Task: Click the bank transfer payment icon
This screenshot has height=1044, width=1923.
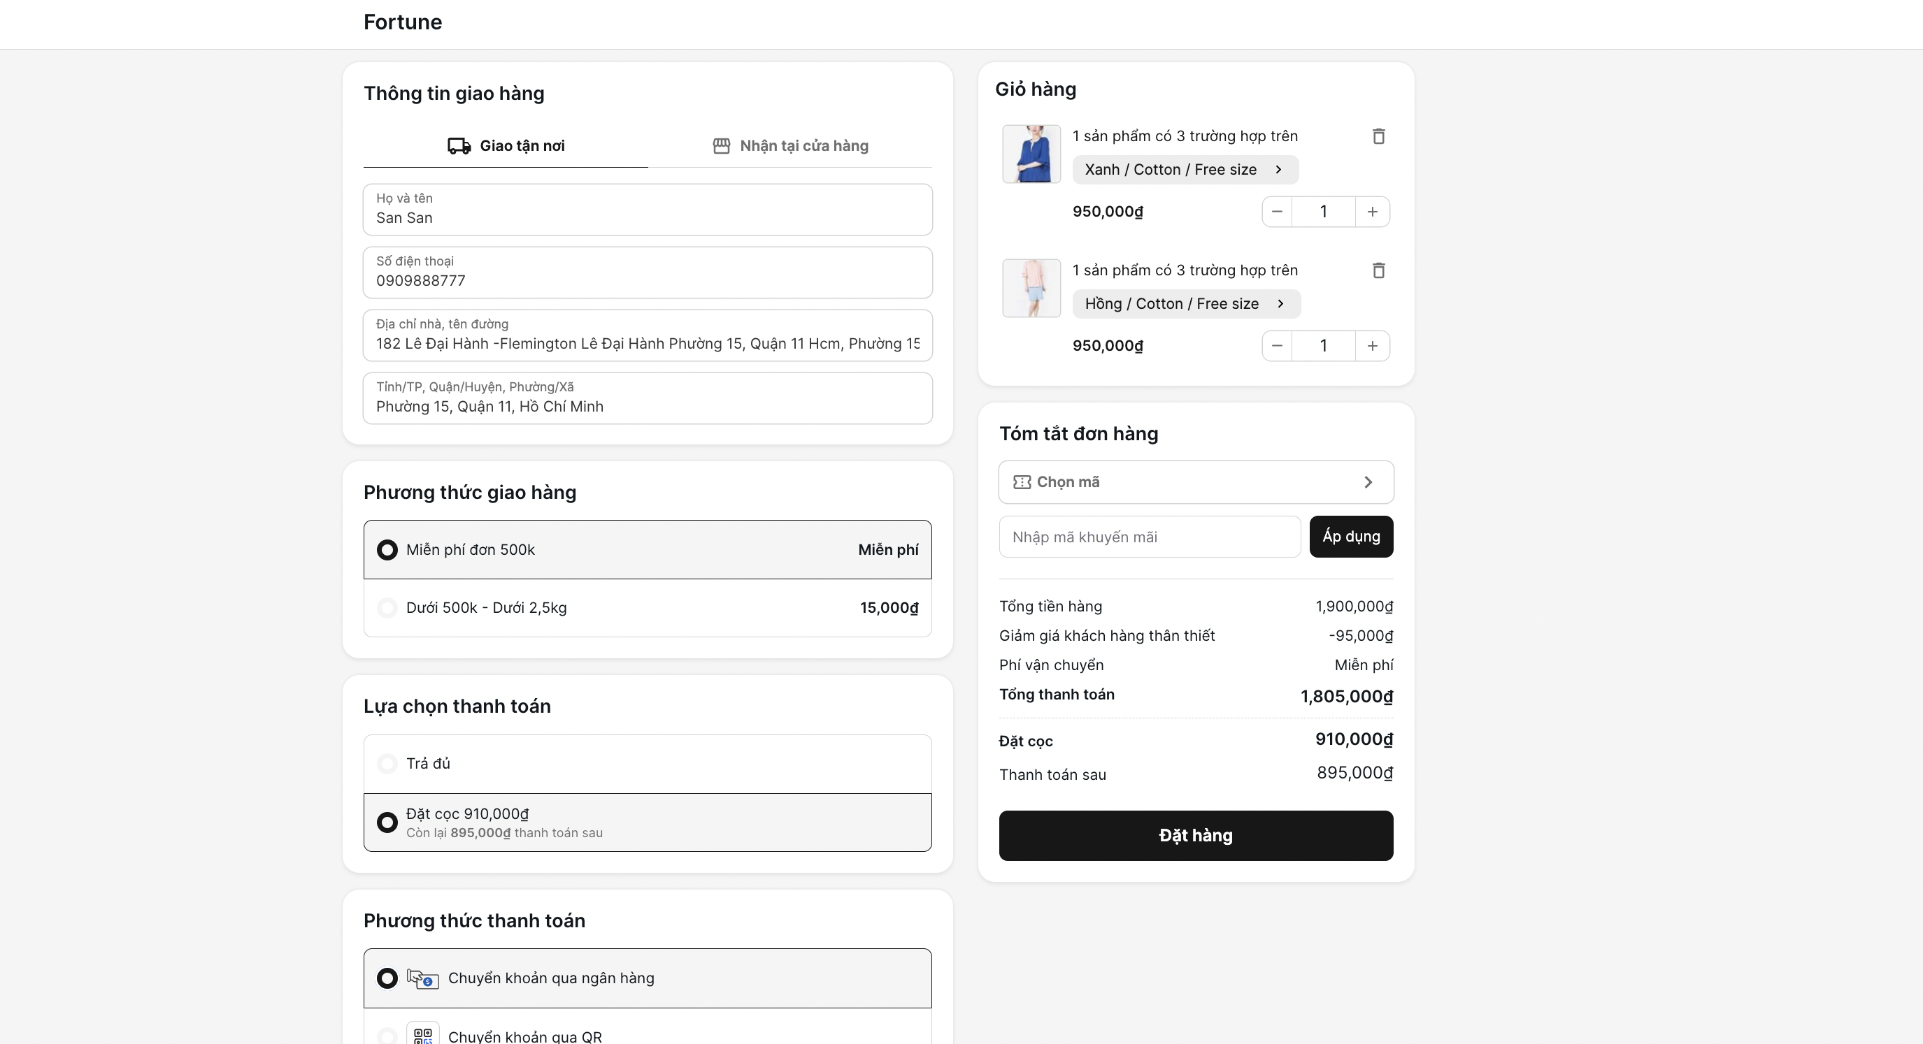Action: click(x=422, y=978)
